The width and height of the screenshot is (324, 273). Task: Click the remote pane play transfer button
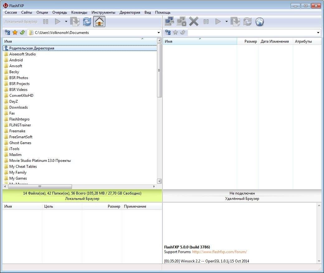tap(218, 21)
